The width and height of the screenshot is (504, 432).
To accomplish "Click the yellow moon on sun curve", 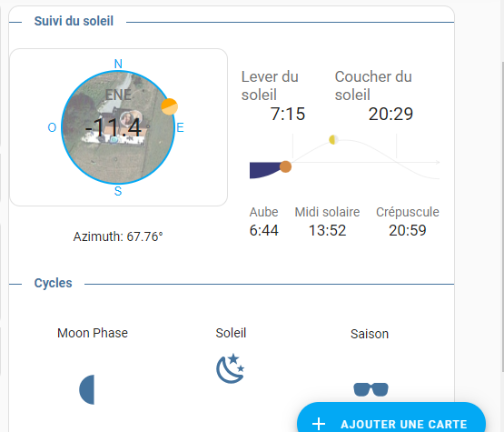I will point(333,140).
